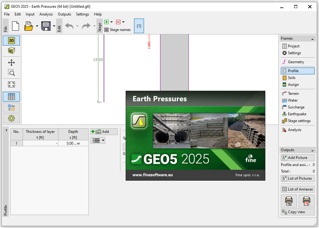
Task: Click the Add Picture button
Action: pyautogui.click(x=297, y=158)
